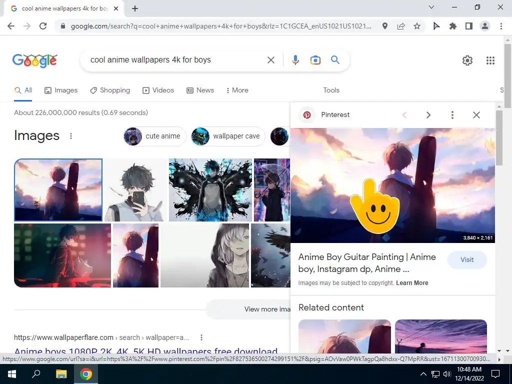512x384 pixels.
Task: Open the Learn More copyright link
Action: (x=412, y=283)
